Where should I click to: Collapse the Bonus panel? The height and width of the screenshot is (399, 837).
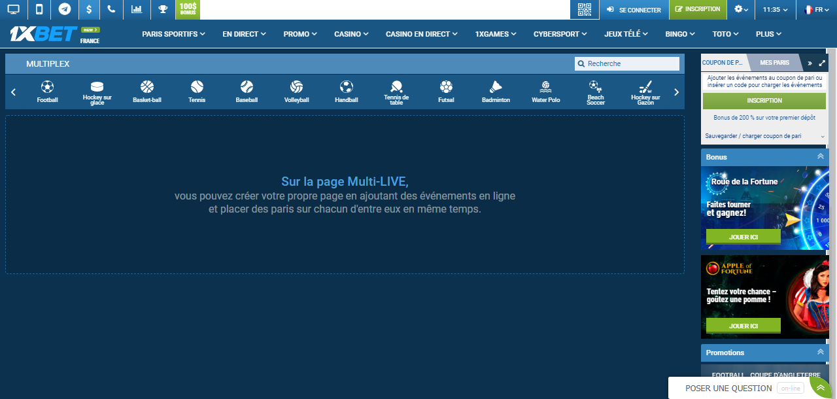point(820,156)
